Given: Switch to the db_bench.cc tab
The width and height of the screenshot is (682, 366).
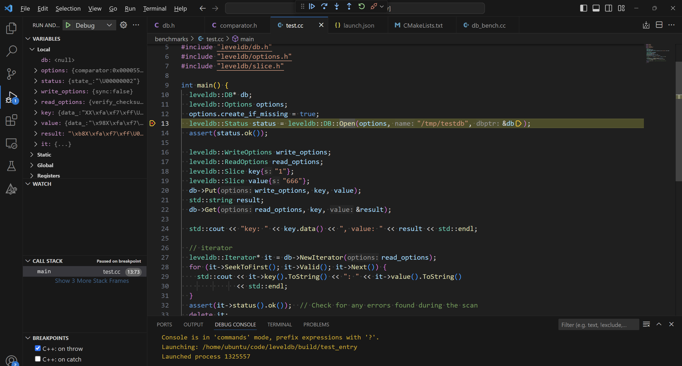Looking at the screenshot, I should click(x=488, y=26).
